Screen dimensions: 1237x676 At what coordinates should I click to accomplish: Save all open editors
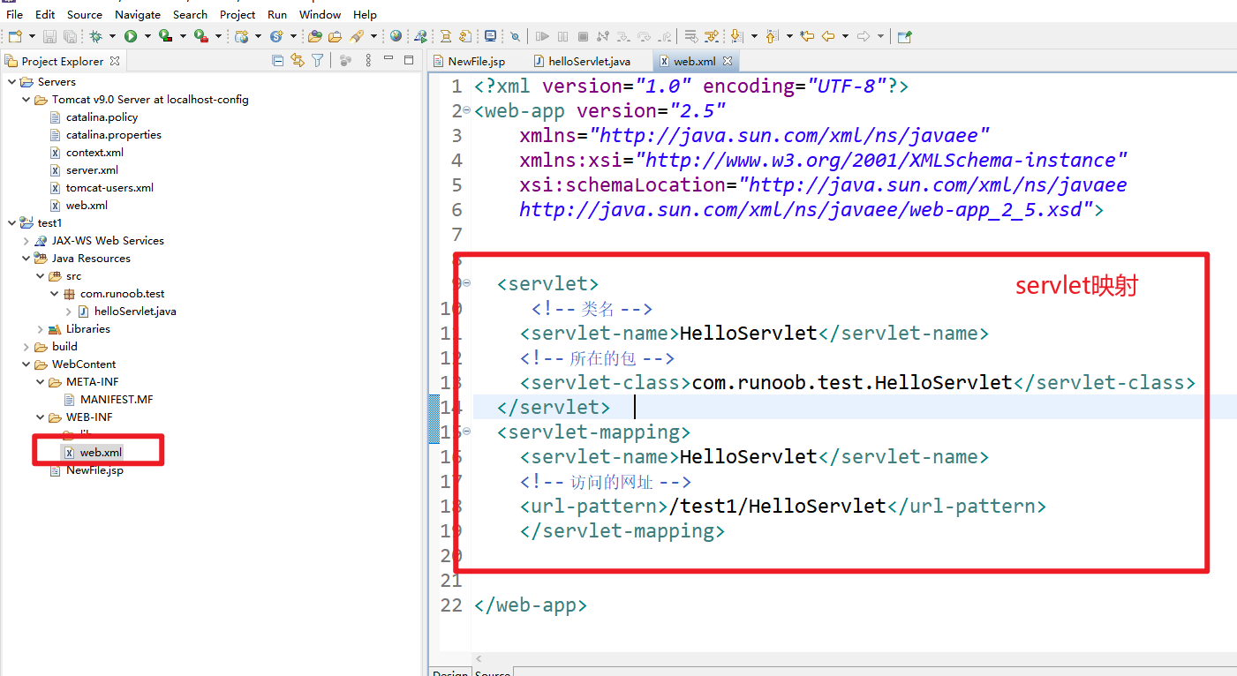[70, 35]
